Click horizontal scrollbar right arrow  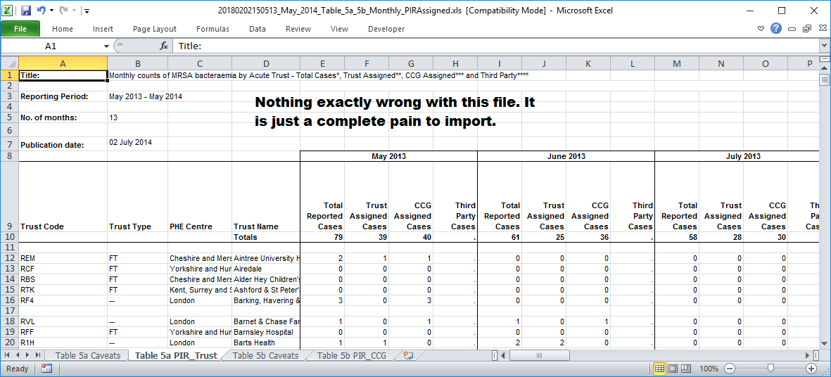(x=808, y=355)
